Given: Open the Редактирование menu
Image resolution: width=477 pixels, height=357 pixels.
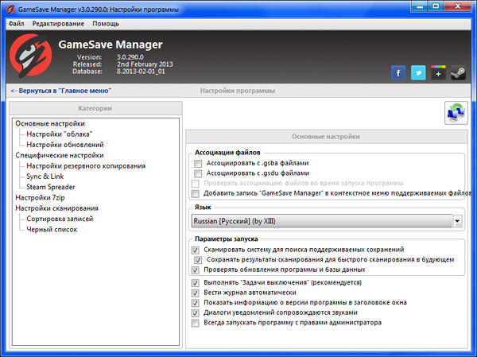Looking at the screenshot, I should pyautogui.click(x=57, y=24).
